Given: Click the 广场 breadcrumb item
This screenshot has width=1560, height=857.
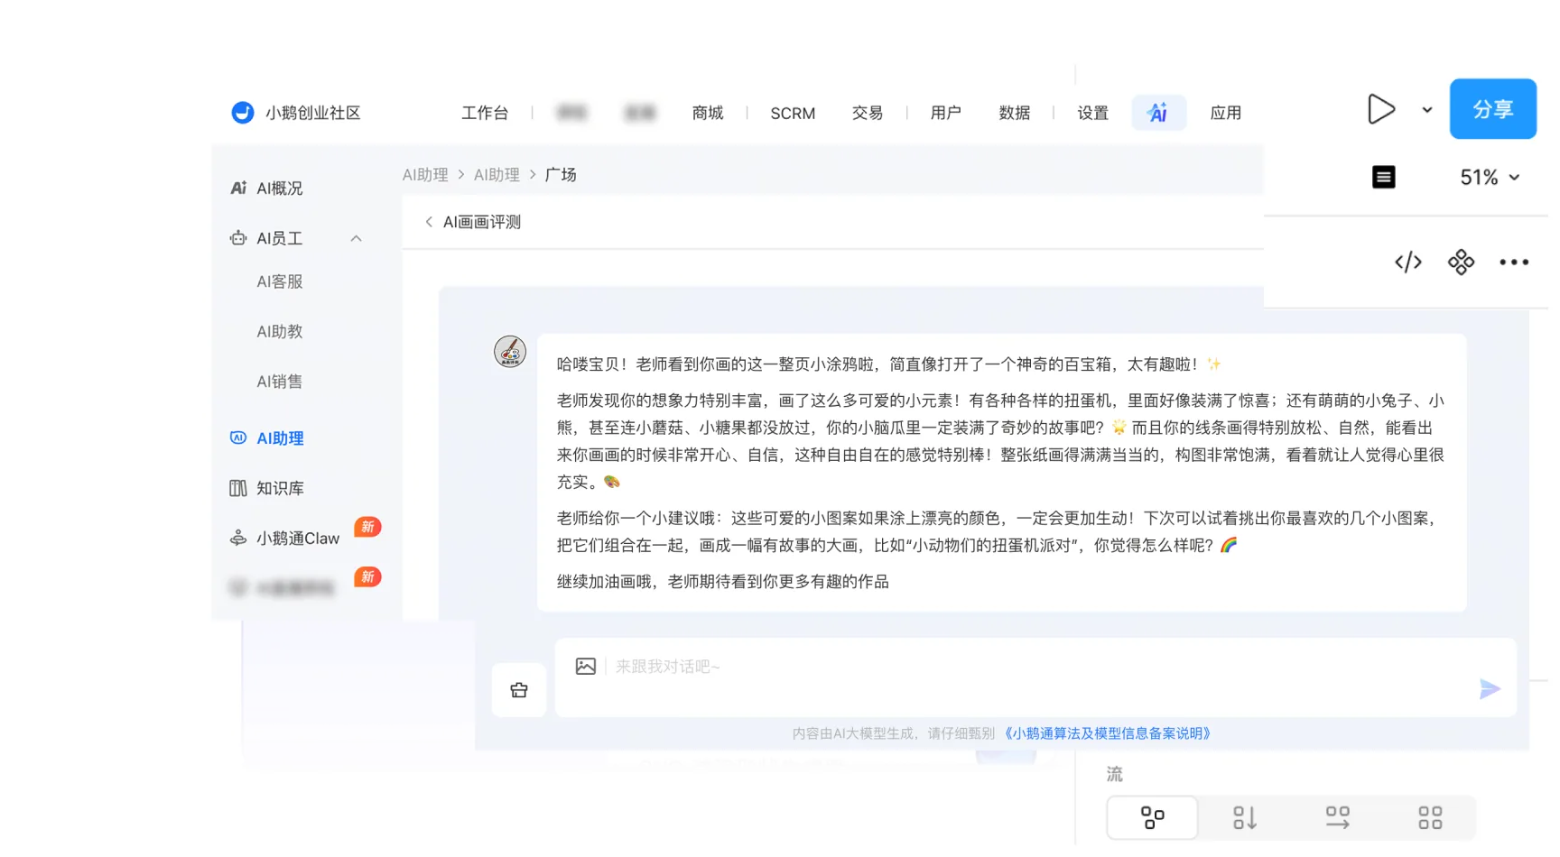Looking at the screenshot, I should point(561,175).
